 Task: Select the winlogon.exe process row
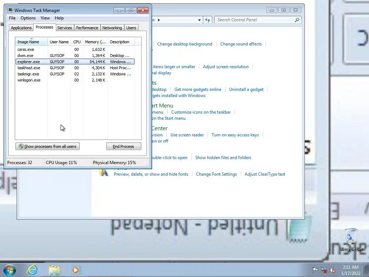coord(75,80)
